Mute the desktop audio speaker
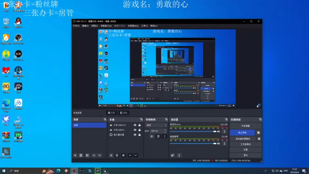Image resolution: width=309 pixels, height=174 pixels. pos(219,143)
